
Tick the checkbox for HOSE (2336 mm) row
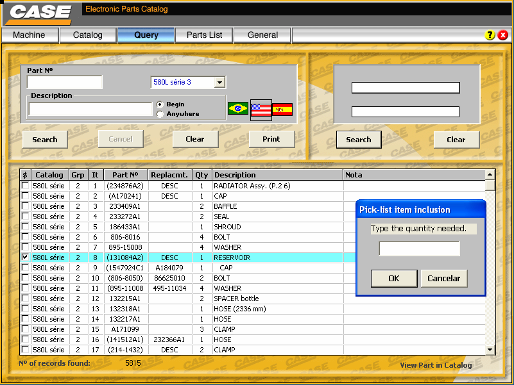coord(25,308)
